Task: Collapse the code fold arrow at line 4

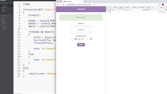Action: point(21,12)
